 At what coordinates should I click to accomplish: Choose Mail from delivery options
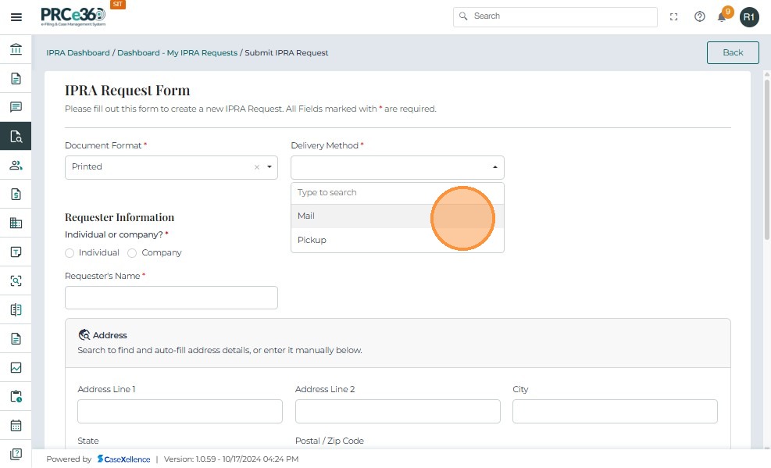(x=306, y=216)
